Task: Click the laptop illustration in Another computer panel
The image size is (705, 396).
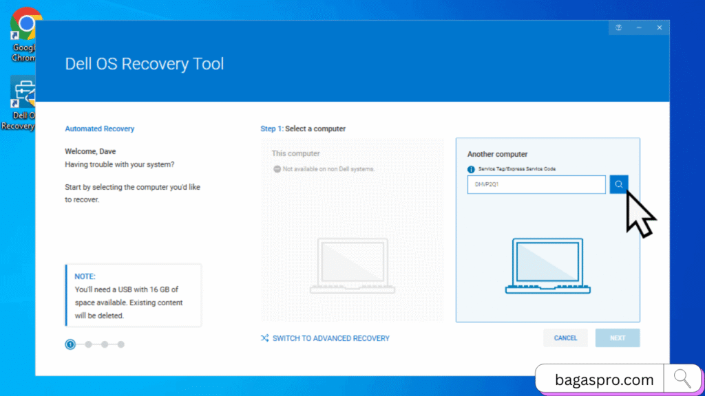Action: pyautogui.click(x=547, y=265)
